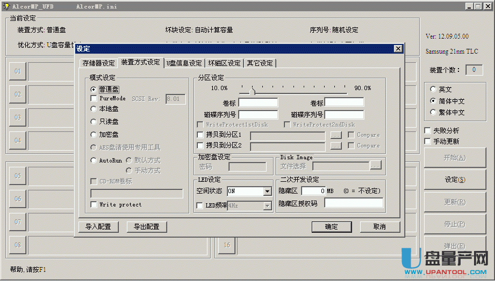The width and height of the screenshot is (495, 281).
Task: Click Disk Image file browse button
Action: (x=375, y=166)
